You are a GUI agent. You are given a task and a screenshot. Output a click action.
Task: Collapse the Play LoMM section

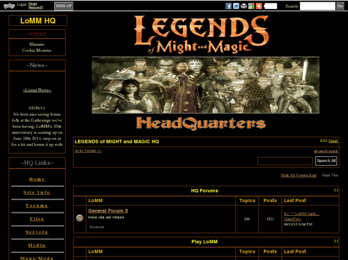[x=336, y=241]
